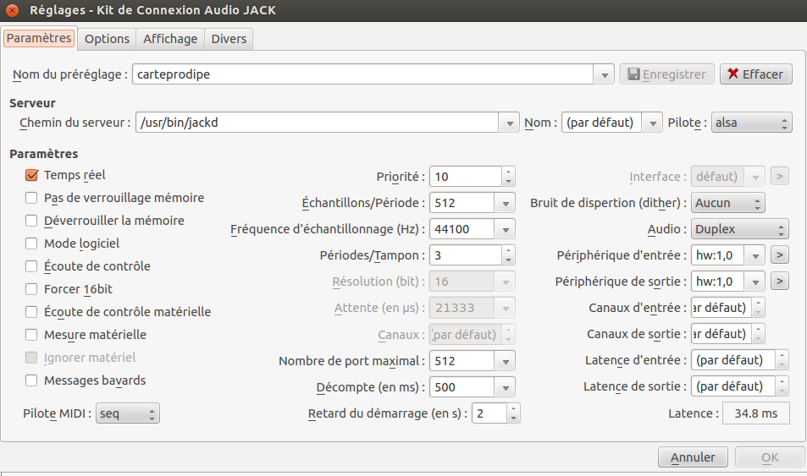Click the Effacer preset button
Image resolution: width=807 pixels, height=476 pixels.
point(755,74)
